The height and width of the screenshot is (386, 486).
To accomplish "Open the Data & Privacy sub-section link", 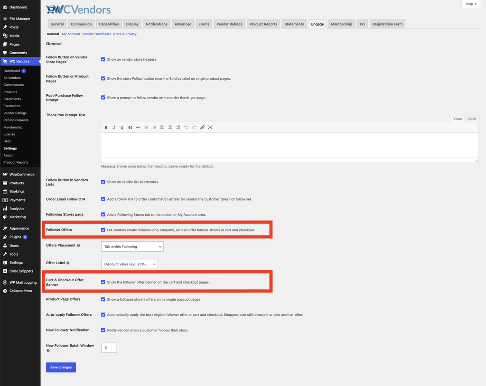I will tap(125, 34).
